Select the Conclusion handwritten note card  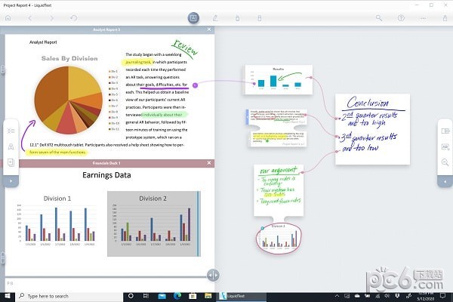372,129
